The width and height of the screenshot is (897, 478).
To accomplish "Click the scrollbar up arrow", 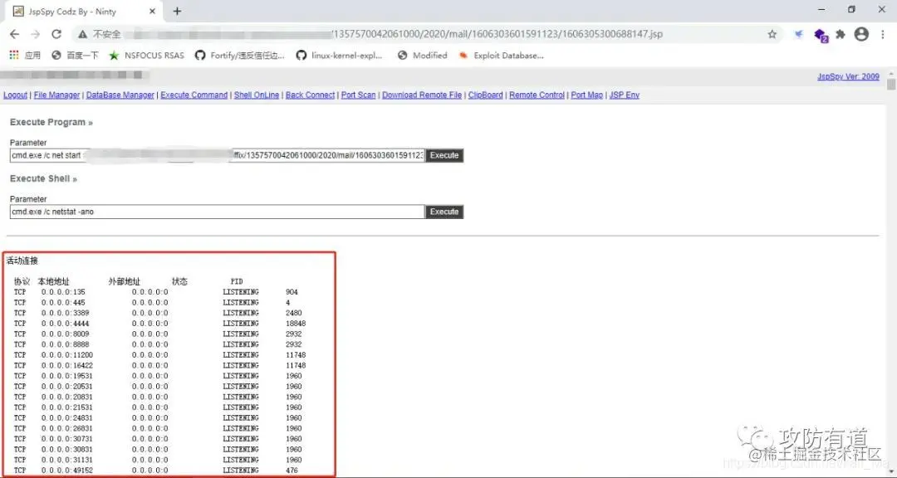I will (x=891, y=75).
